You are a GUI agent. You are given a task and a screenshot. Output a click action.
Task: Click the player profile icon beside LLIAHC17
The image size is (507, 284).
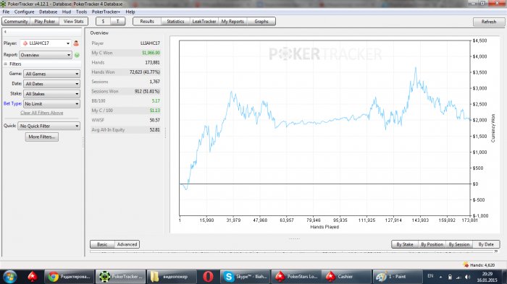(76, 43)
